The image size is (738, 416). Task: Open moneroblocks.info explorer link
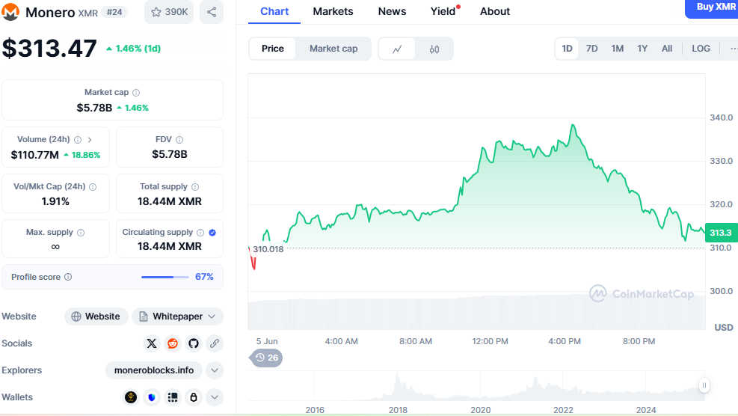[154, 370]
